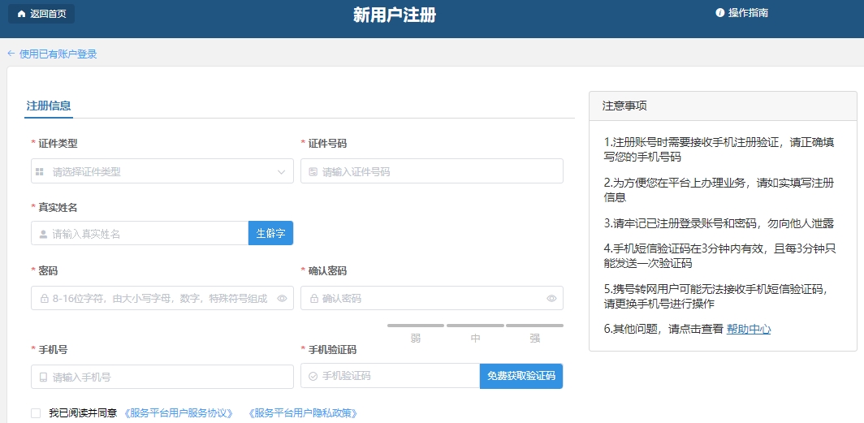Viewport: 864px width, 423px height.
Task: Toggle visibility eye in 确认密码 field
Action: click(551, 299)
